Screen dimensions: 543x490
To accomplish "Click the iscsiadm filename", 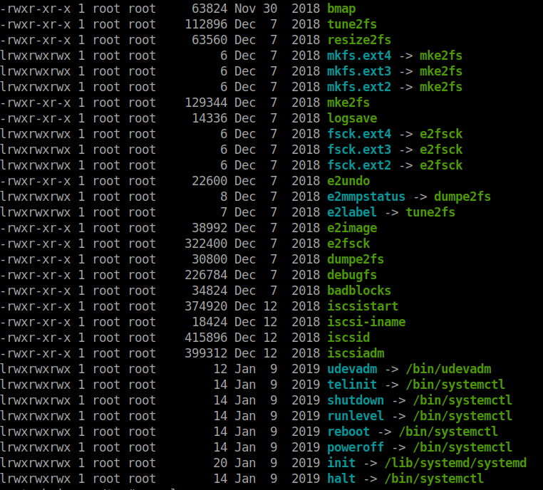I will (356, 353).
